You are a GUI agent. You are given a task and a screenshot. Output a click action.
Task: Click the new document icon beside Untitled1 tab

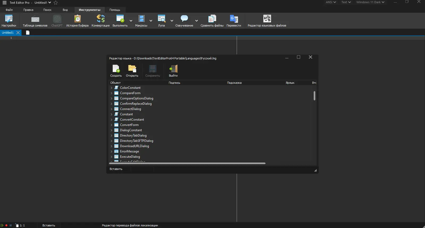coord(28,33)
